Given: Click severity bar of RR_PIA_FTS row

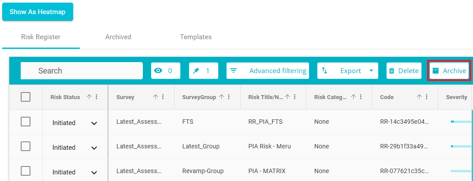Looking at the screenshot, I should coord(460,122).
